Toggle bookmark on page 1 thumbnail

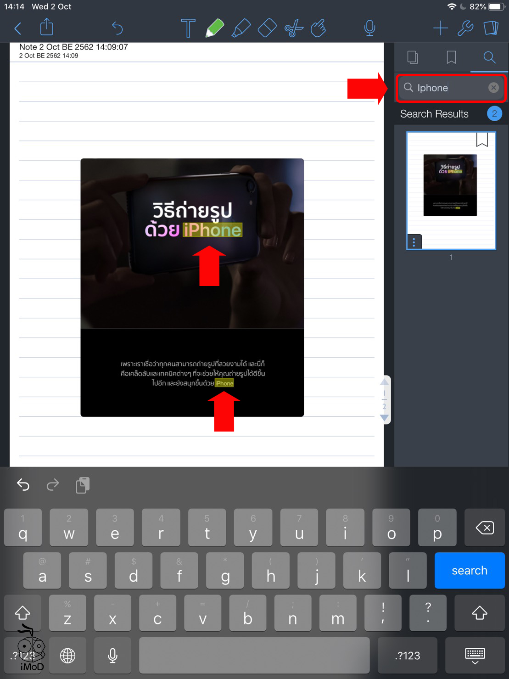[481, 140]
